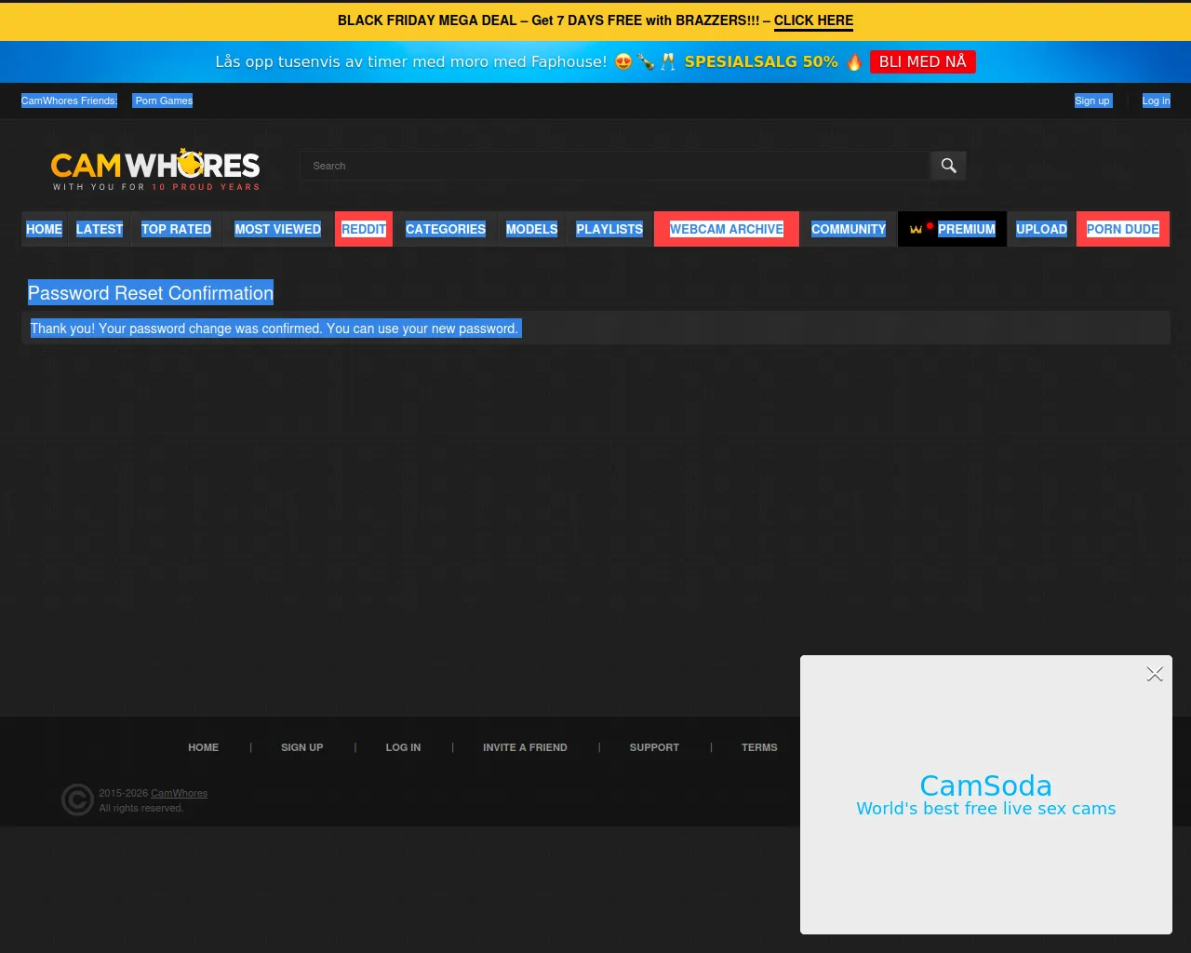
Task: Open the Top Rated navigation tab
Action: coord(176,229)
